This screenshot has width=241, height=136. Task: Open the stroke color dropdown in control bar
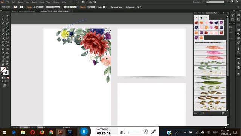click(x=24, y=7)
